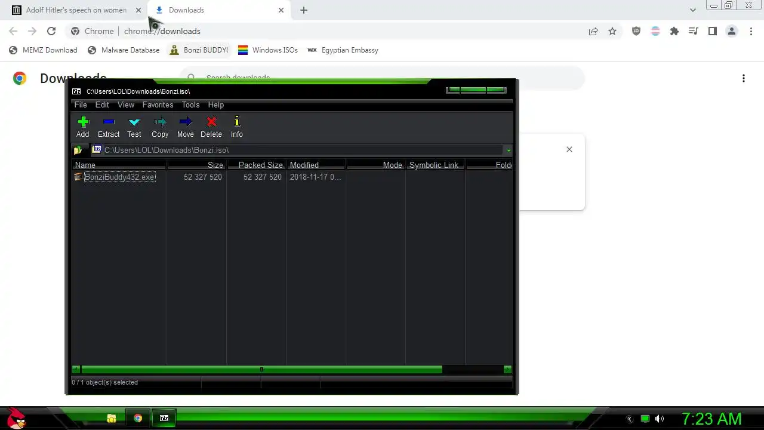Click the volume speaker tray icon
Viewport: 764px width, 430px height.
point(660,419)
